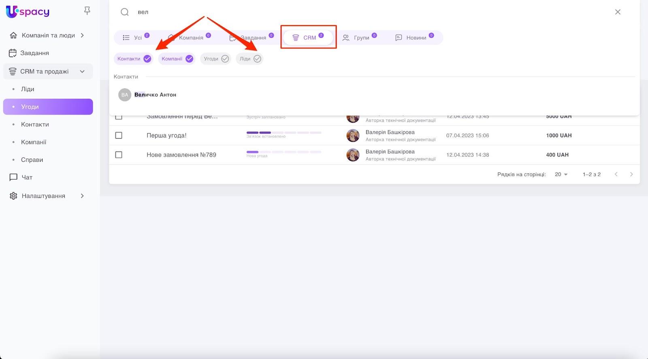Click the stack icon beside CRM та продажі
The image size is (648, 359).
click(x=13, y=72)
